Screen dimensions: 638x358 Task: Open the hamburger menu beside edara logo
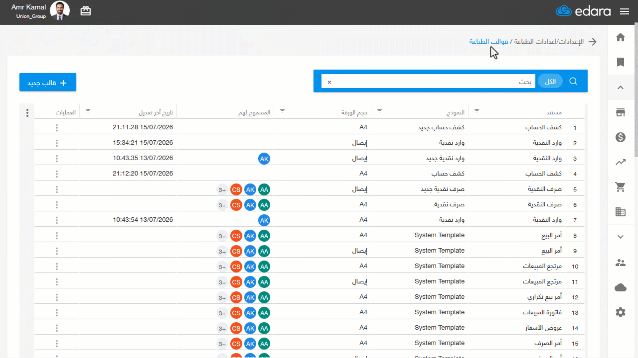(x=625, y=11)
